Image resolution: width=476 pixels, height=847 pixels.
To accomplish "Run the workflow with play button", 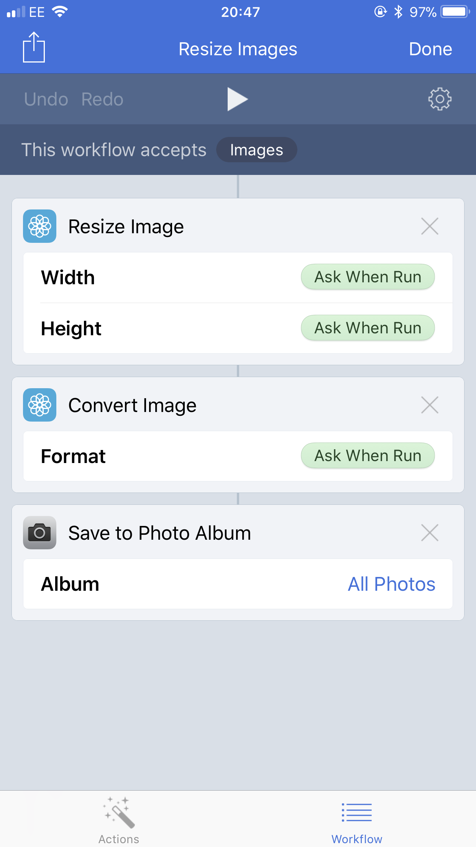I will (x=238, y=99).
